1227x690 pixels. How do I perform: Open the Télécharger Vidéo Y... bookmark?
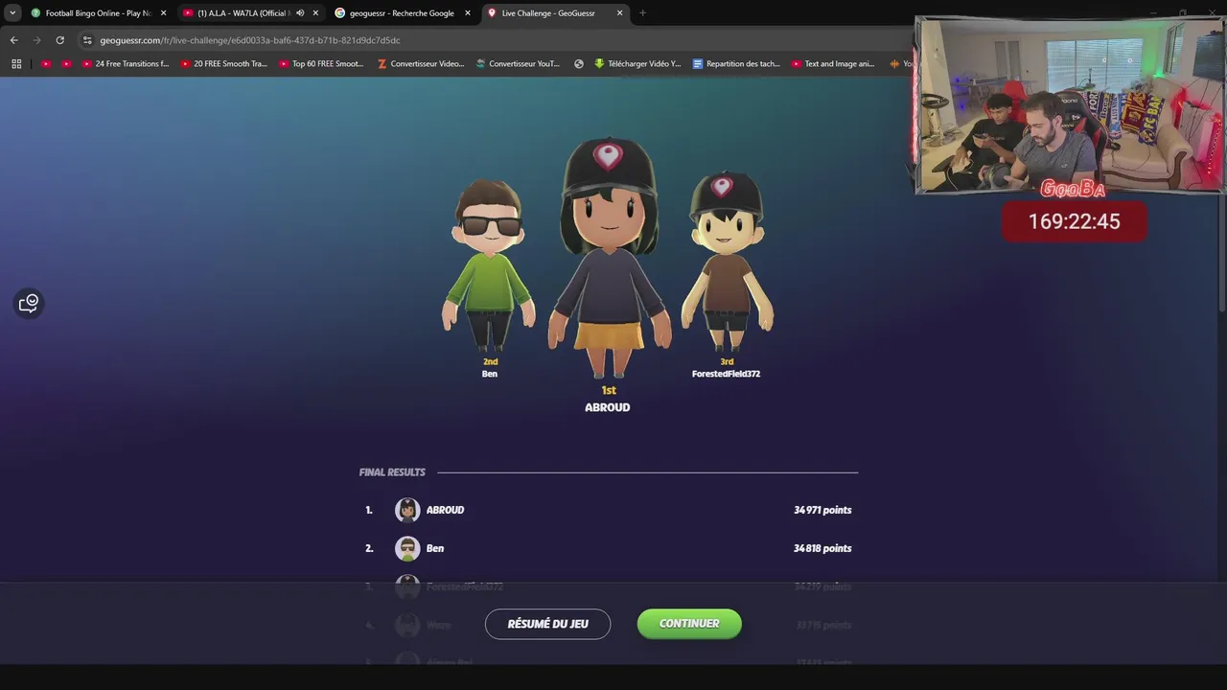click(637, 64)
